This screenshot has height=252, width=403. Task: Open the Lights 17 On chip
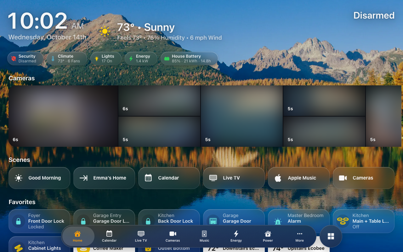[x=106, y=59]
